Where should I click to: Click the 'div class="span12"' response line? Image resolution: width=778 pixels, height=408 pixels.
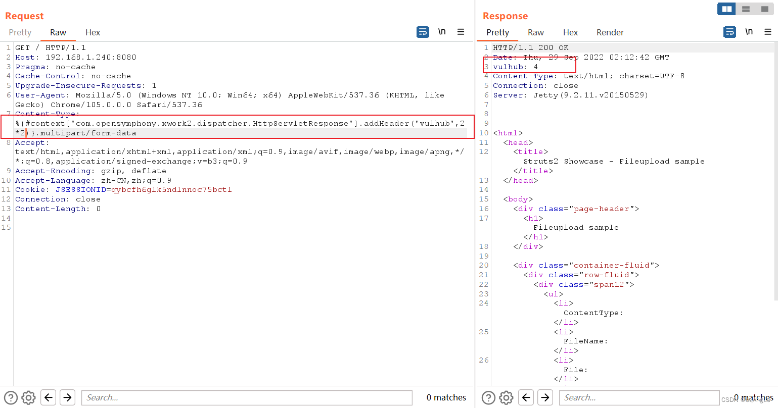click(584, 285)
